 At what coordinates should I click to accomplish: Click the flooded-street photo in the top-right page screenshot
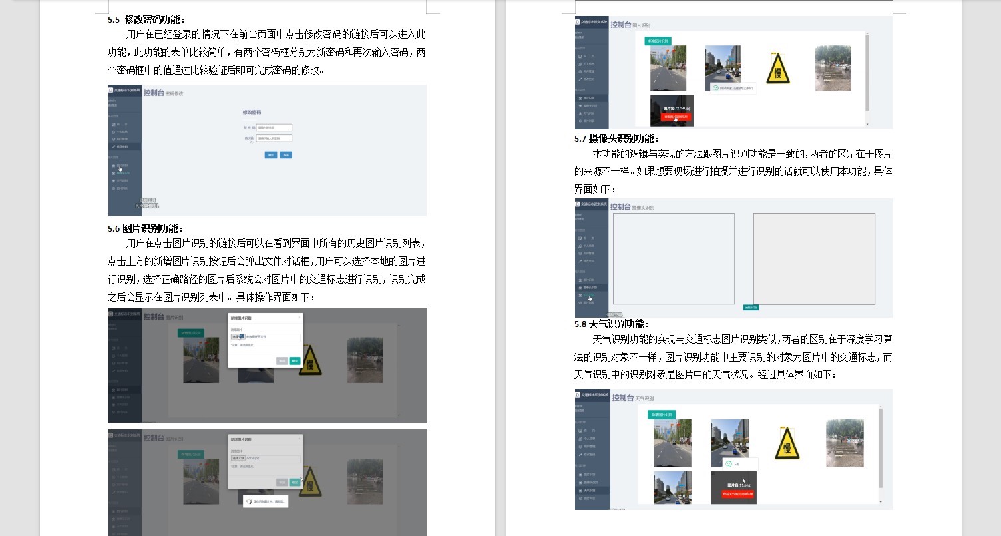[833, 68]
